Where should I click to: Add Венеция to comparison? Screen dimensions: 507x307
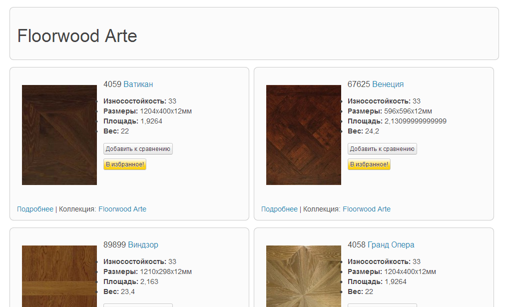[x=382, y=149]
